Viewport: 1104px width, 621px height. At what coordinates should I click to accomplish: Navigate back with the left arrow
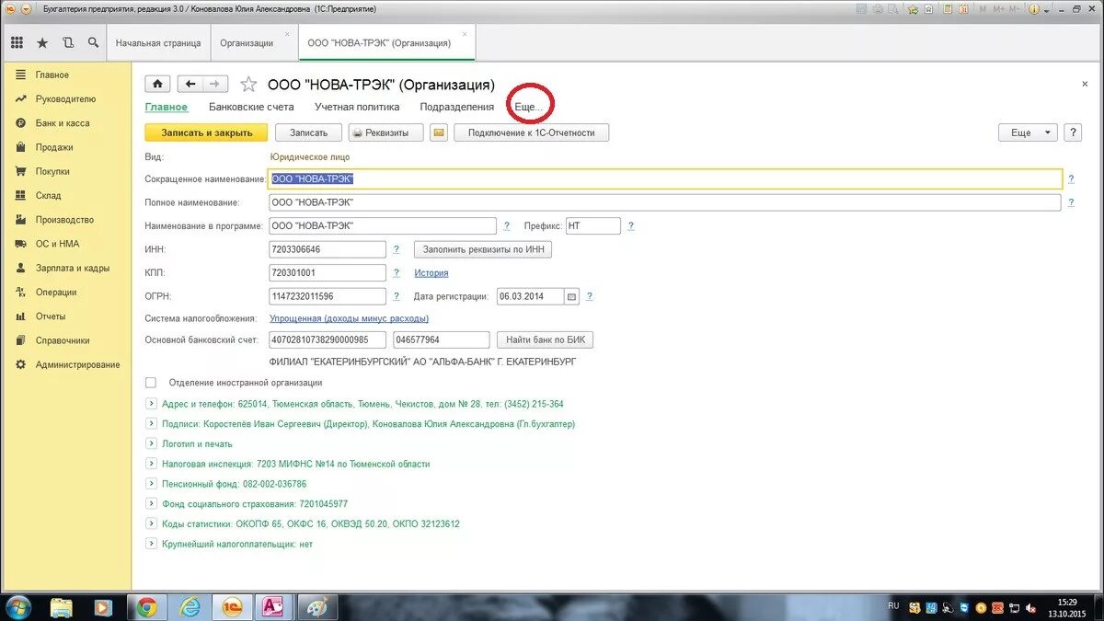click(x=190, y=84)
